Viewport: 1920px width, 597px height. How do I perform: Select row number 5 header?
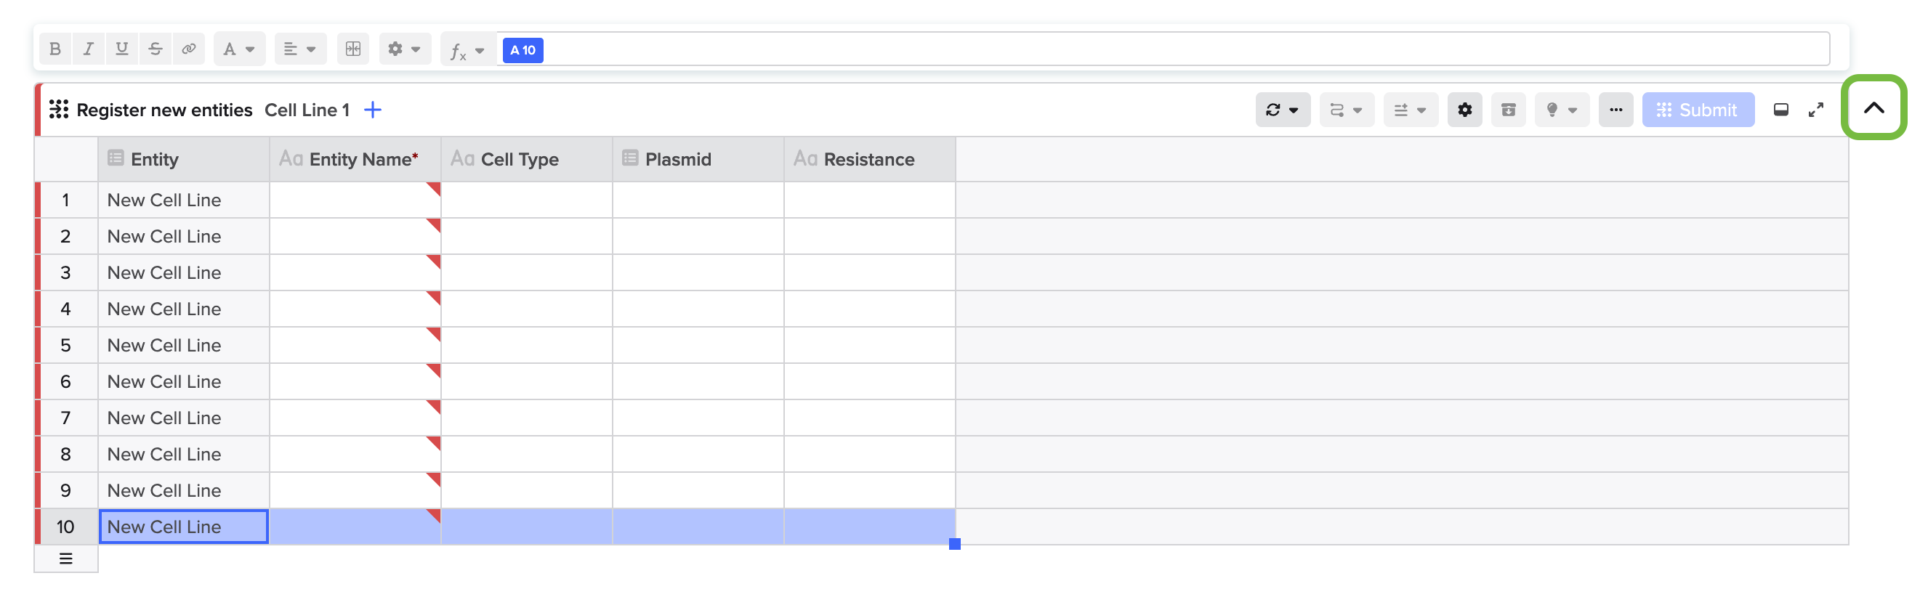point(65,345)
